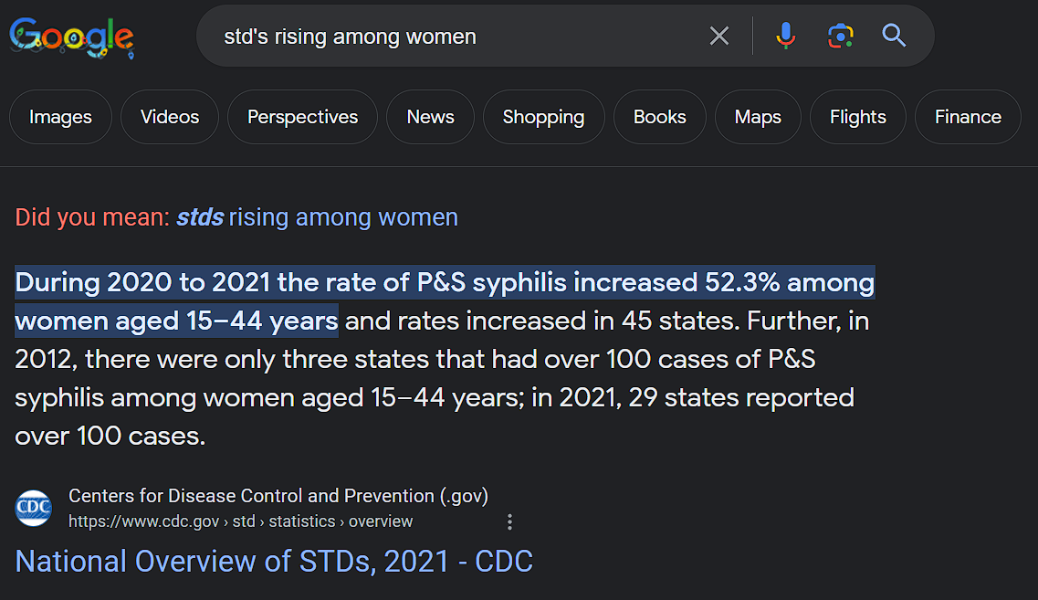
Task: Select the Shopping filter tab
Action: tap(543, 117)
